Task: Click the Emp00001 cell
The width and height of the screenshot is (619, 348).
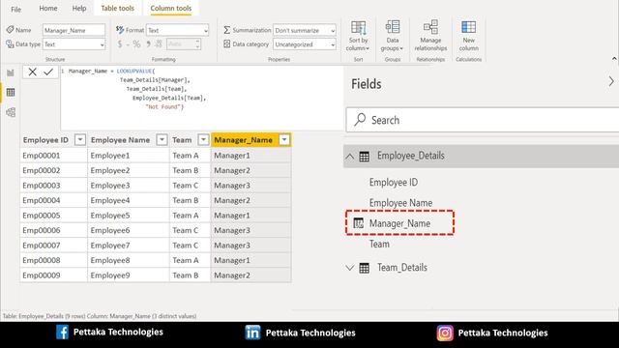Action: pyautogui.click(x=54, y=156)
